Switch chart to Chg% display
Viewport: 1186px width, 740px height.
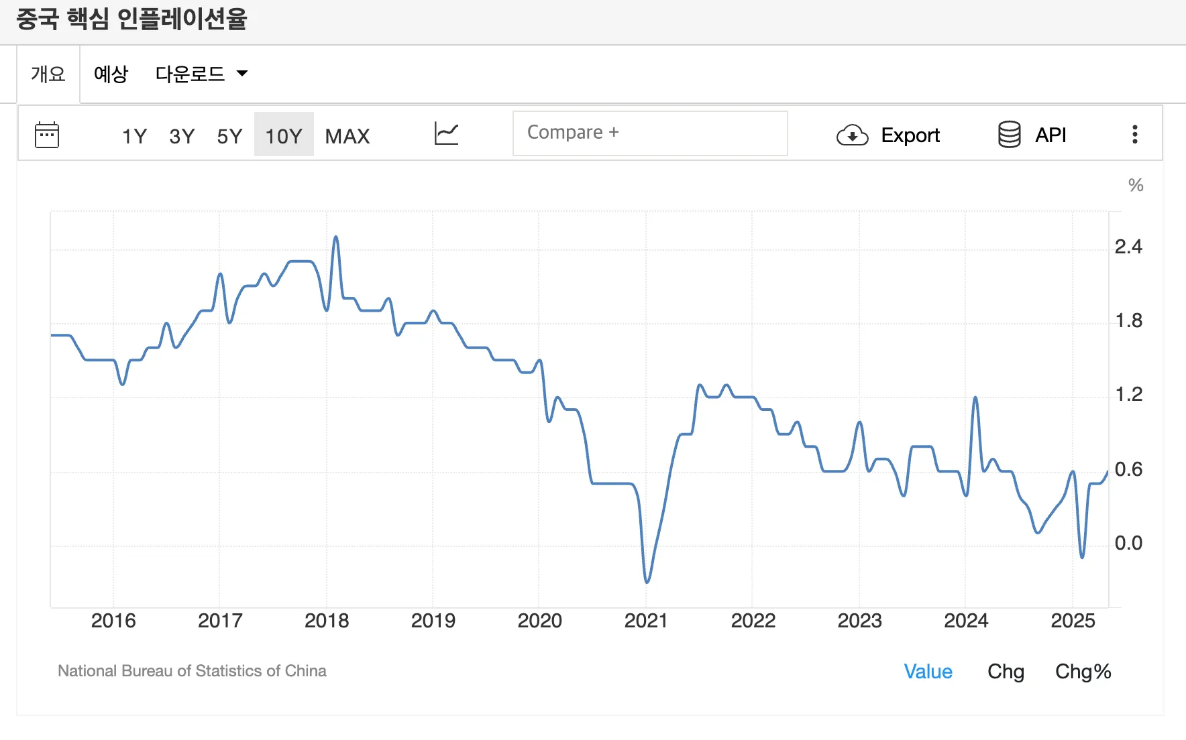(x=1083, y=672)
